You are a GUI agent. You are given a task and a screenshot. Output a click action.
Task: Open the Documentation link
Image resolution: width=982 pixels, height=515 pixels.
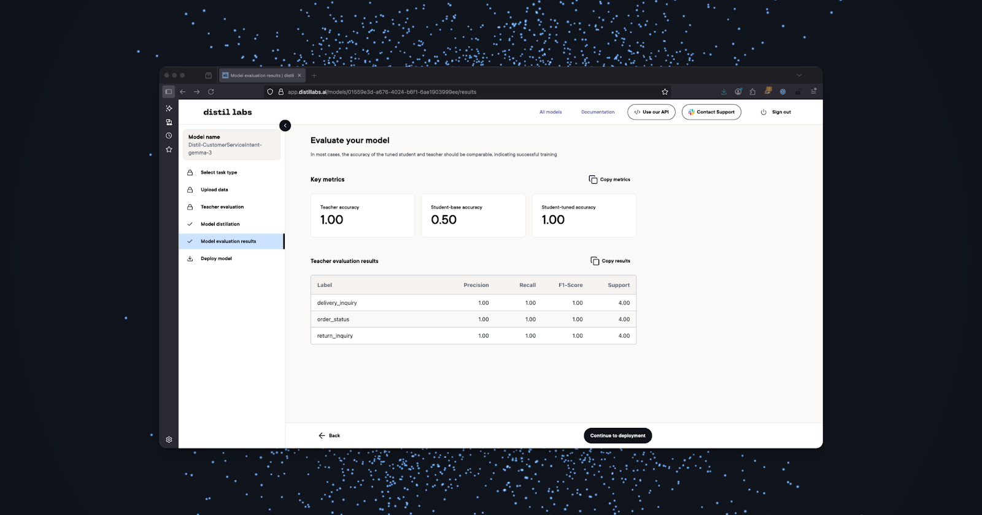pyautogui.click(x=598, y=112)
